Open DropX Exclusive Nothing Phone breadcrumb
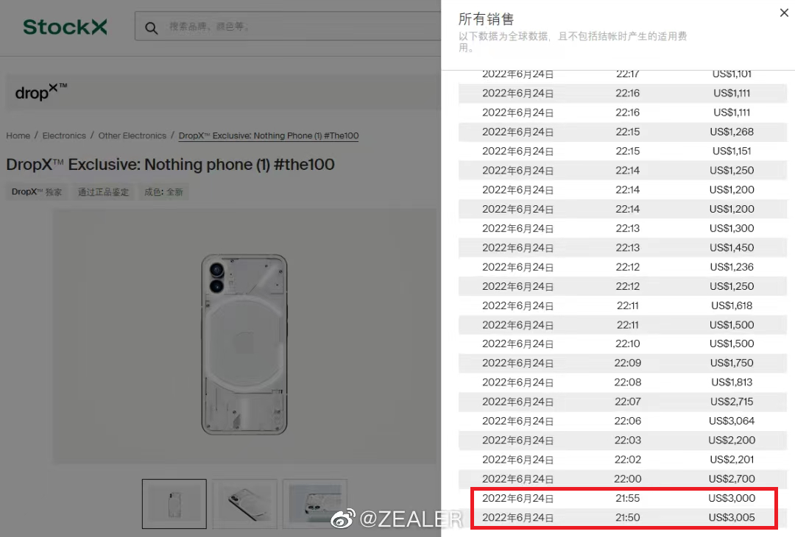This screenshot has width=795, height=537. click(x=268, y=136)
